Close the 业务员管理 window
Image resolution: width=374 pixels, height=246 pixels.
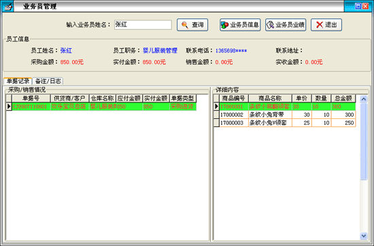click(365, 6)
